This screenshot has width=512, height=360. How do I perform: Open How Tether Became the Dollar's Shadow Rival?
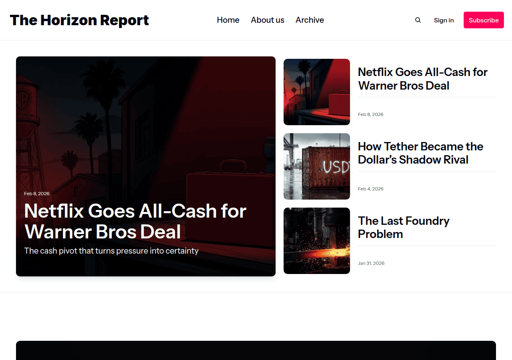tap(421, 153)
